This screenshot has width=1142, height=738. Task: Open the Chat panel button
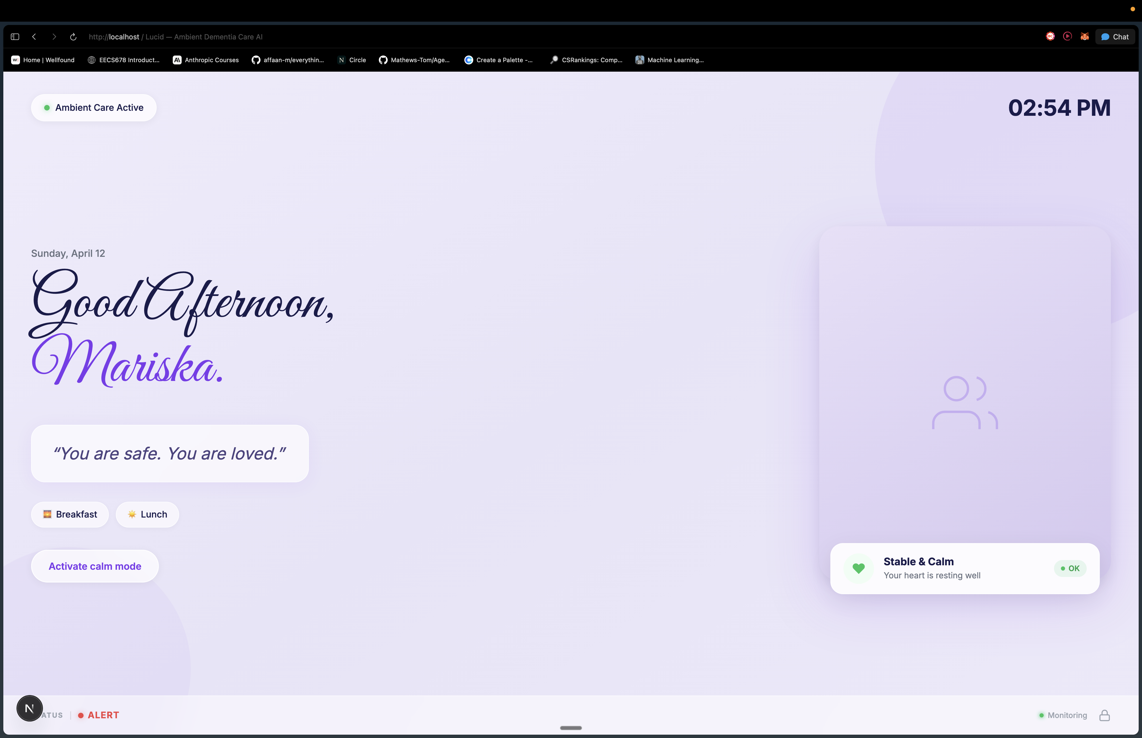[x=1115, y=37]
